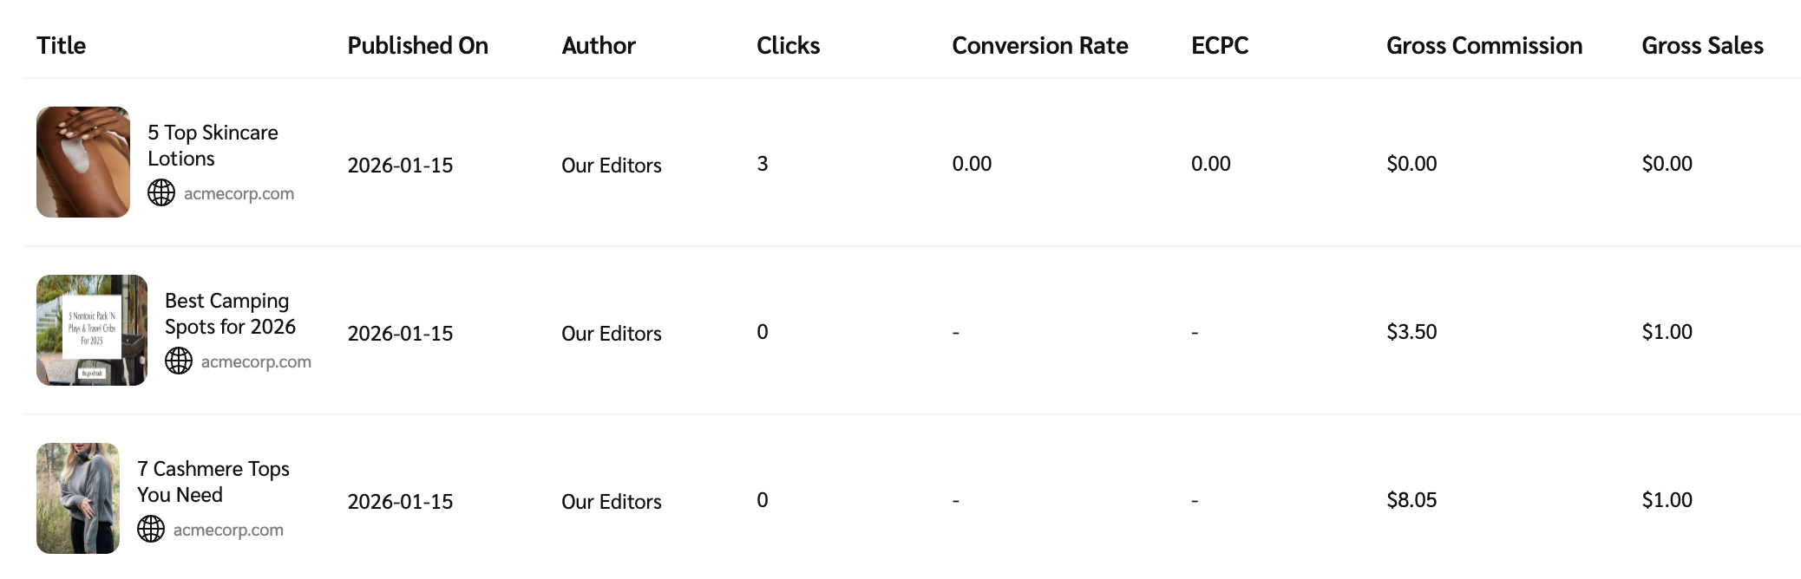Viewport: 1801px width, 579px height.
Task: Sort by Published On column header
Action: click(417, 45)
